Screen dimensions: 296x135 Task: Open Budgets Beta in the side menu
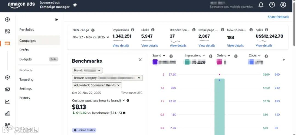[39, 59]
